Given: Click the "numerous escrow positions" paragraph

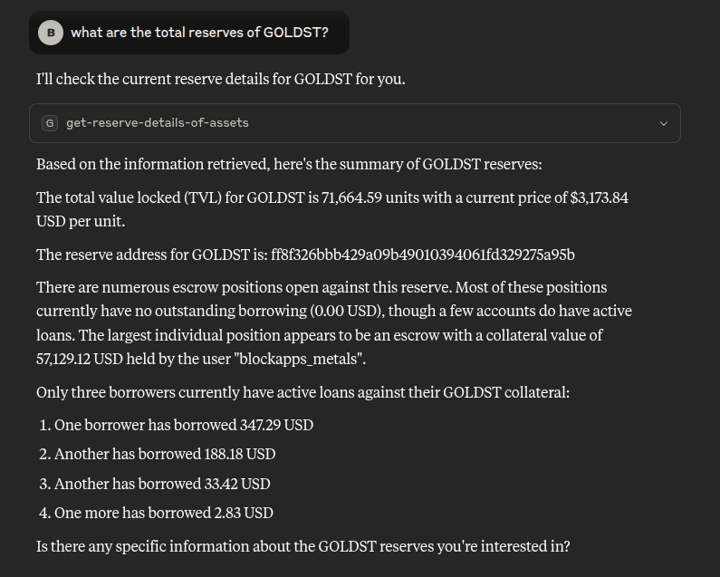Looking at the screenshot, I should (321, 287).
